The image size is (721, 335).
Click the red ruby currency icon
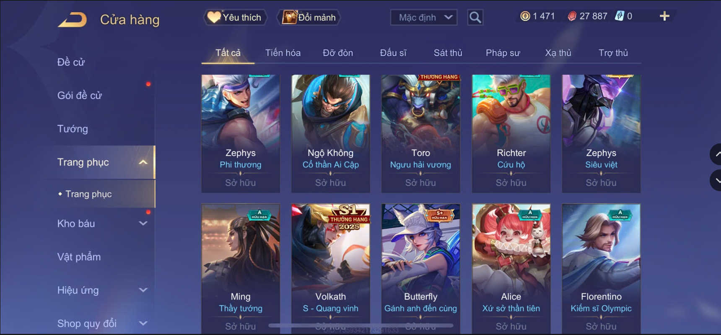coord(572,16)
